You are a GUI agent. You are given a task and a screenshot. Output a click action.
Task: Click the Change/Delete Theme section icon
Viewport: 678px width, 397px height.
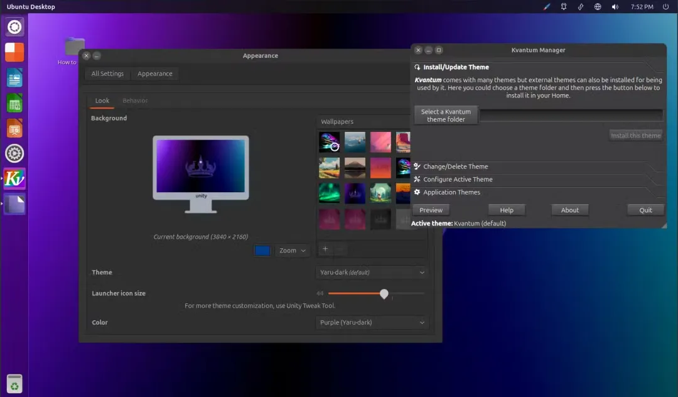point(417,166)
